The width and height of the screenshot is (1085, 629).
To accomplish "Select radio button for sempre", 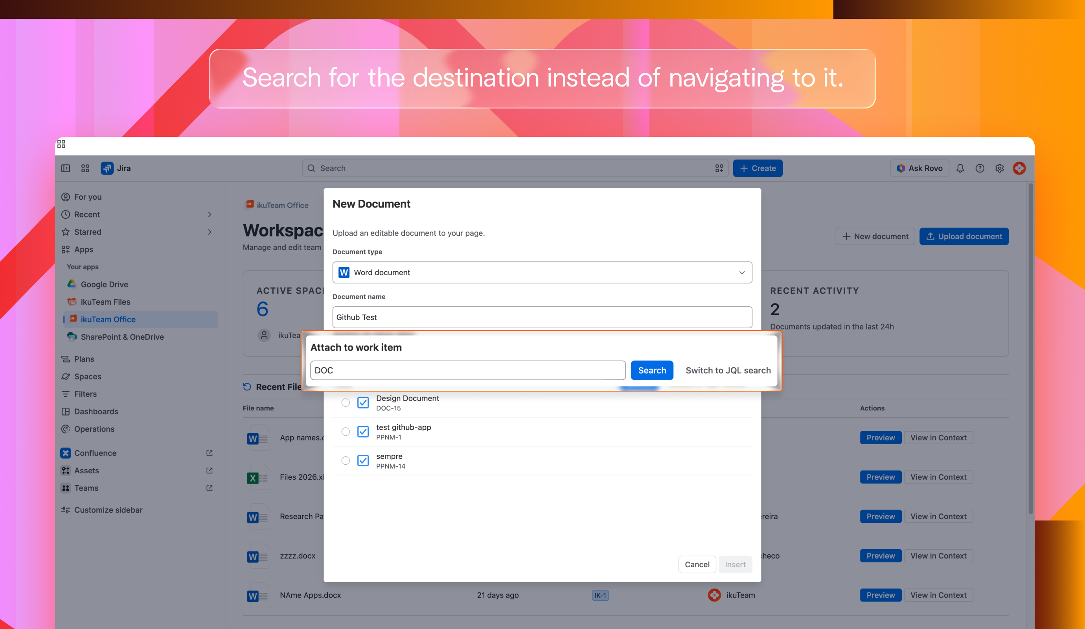I will [346, 461].
